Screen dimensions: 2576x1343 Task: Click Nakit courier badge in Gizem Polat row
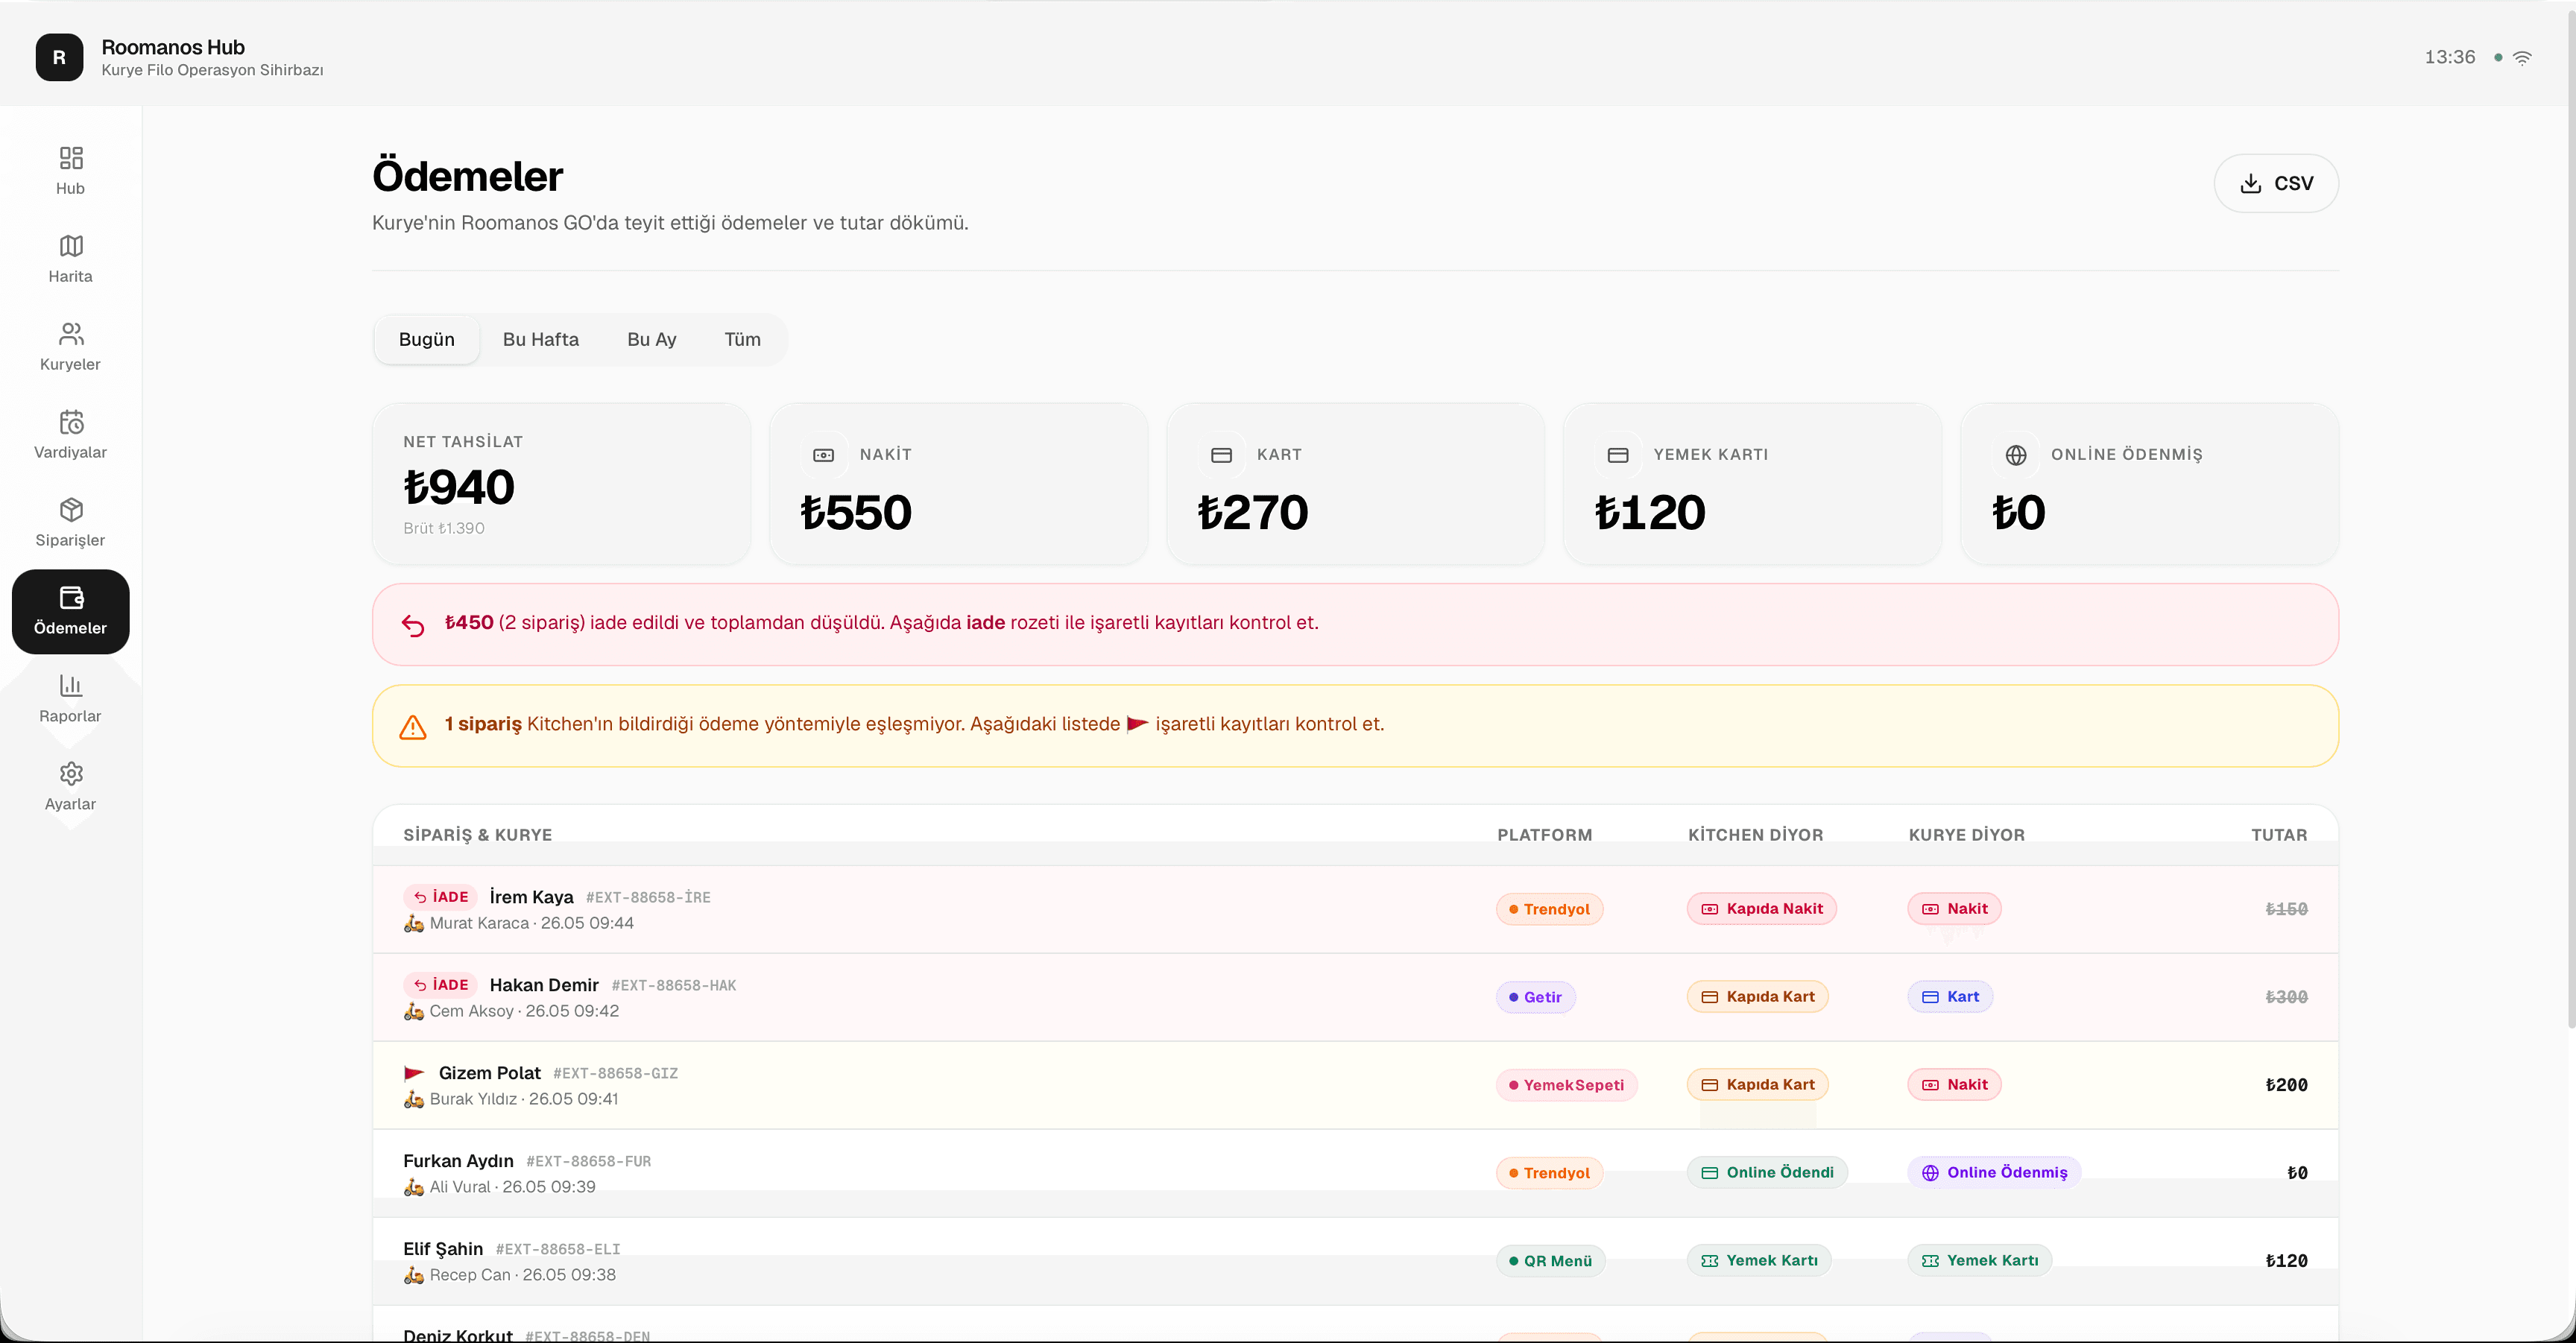click(1954, 1085)
